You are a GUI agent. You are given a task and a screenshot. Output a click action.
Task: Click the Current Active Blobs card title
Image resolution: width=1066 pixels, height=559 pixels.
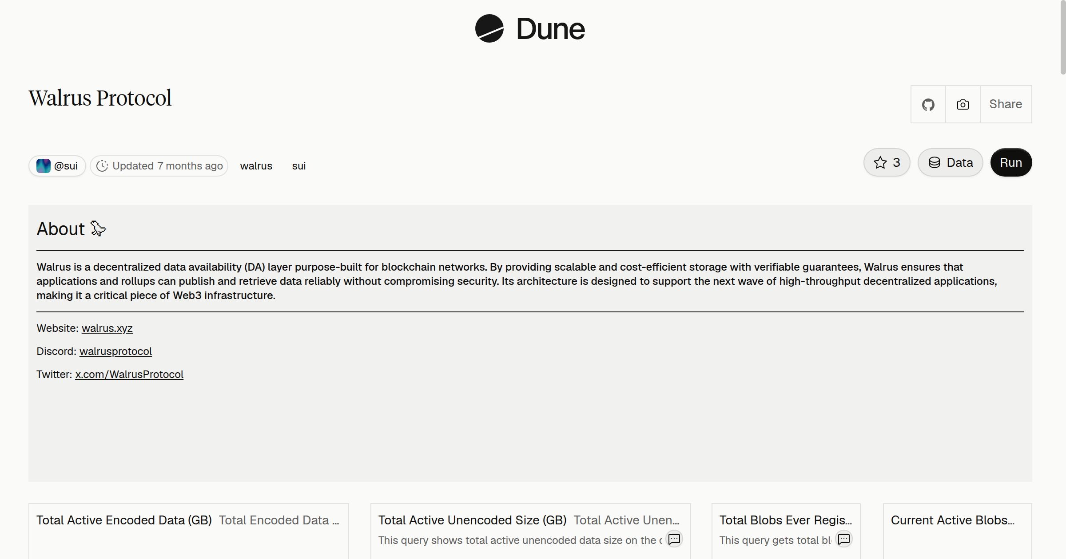click(x=953, y=520)
